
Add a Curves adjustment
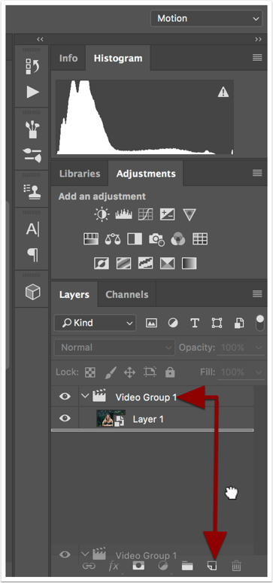[145, 214]
